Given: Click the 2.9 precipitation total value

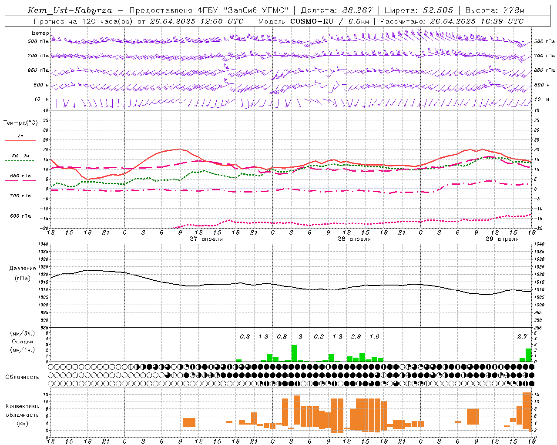Looking at the screenshot, I should tap(356, 336).
